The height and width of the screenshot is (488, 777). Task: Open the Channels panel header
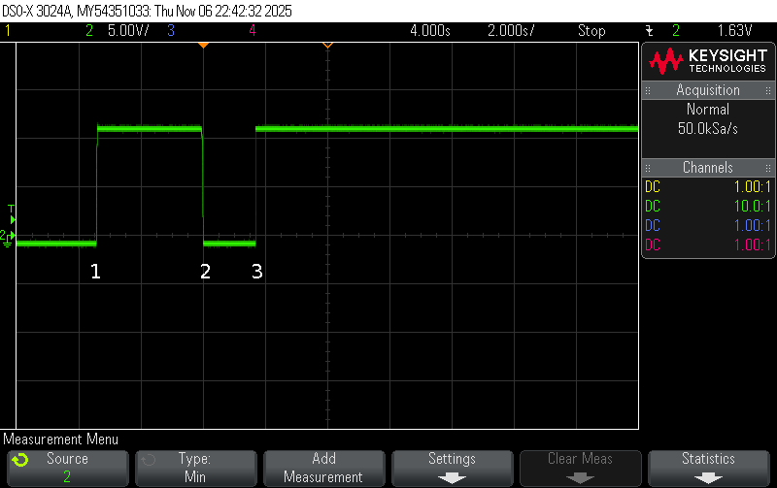[708, 167]
